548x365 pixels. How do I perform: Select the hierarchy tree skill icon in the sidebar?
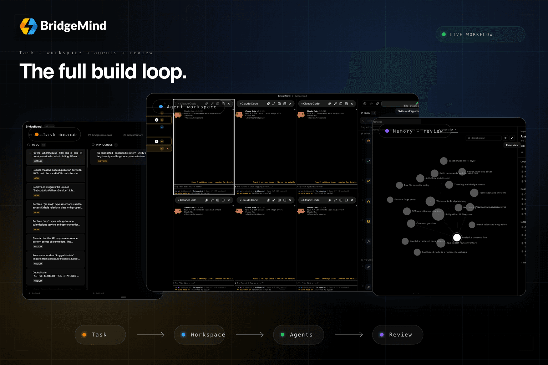pos(369,201)
